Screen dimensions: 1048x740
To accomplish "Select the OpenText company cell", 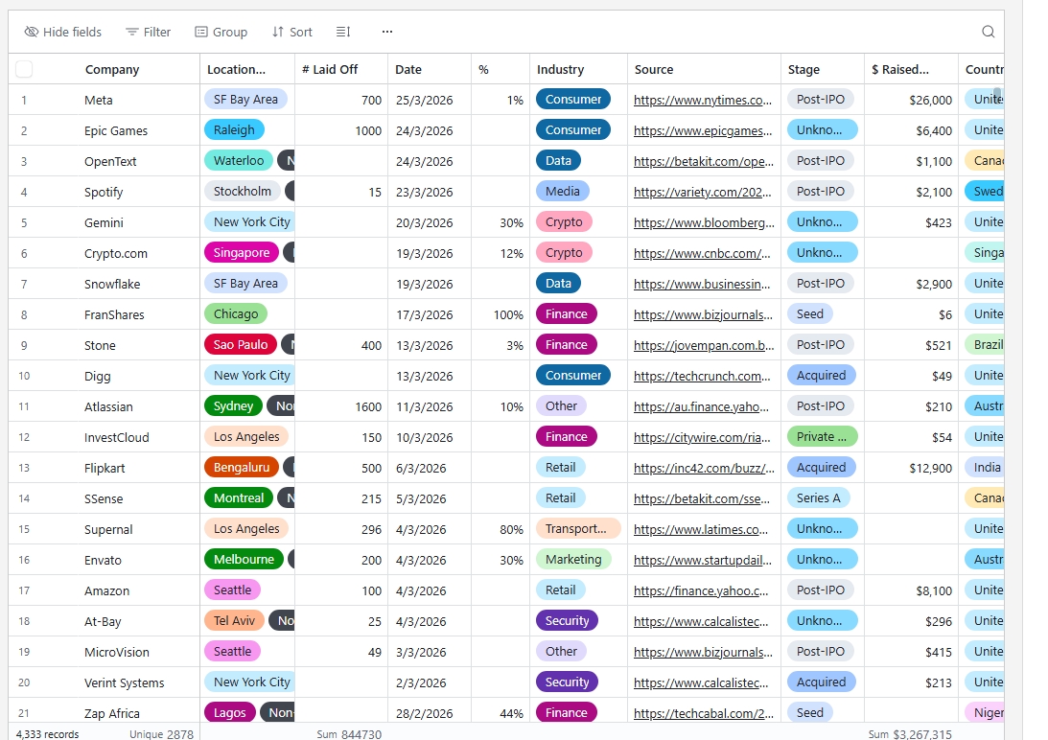I will [137, 162].
